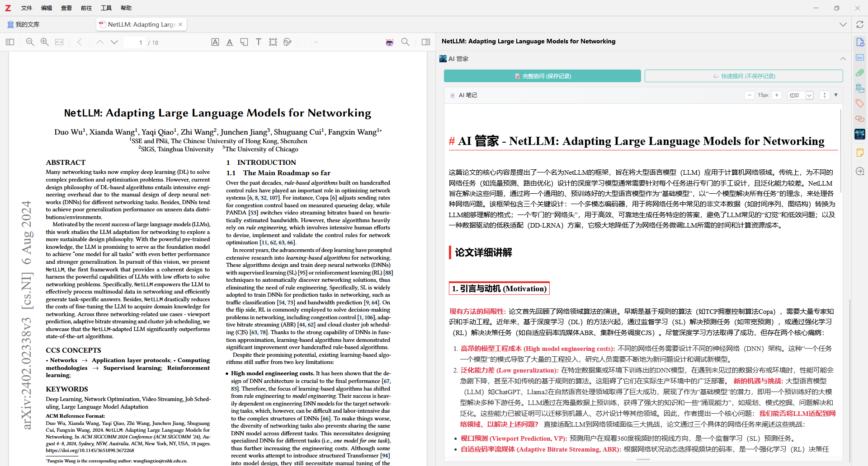Toggle the left PDF sidebar
The image size is (868, 466).
click(10, 42)
